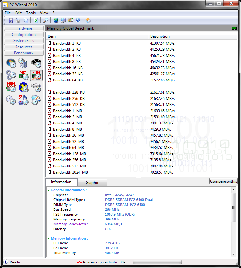This screenshot has width=241, height=268.
Task: Open the Configuration section
Action: pos(24,35)
